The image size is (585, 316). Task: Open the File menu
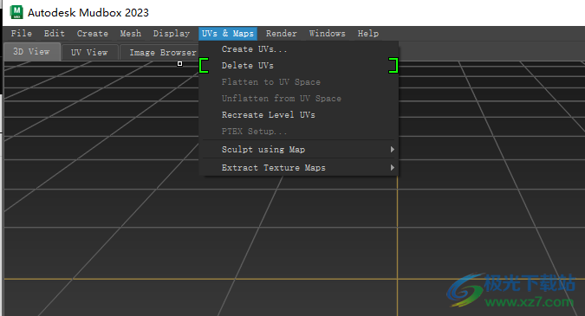pyautogui.click(x=22, y=34)
